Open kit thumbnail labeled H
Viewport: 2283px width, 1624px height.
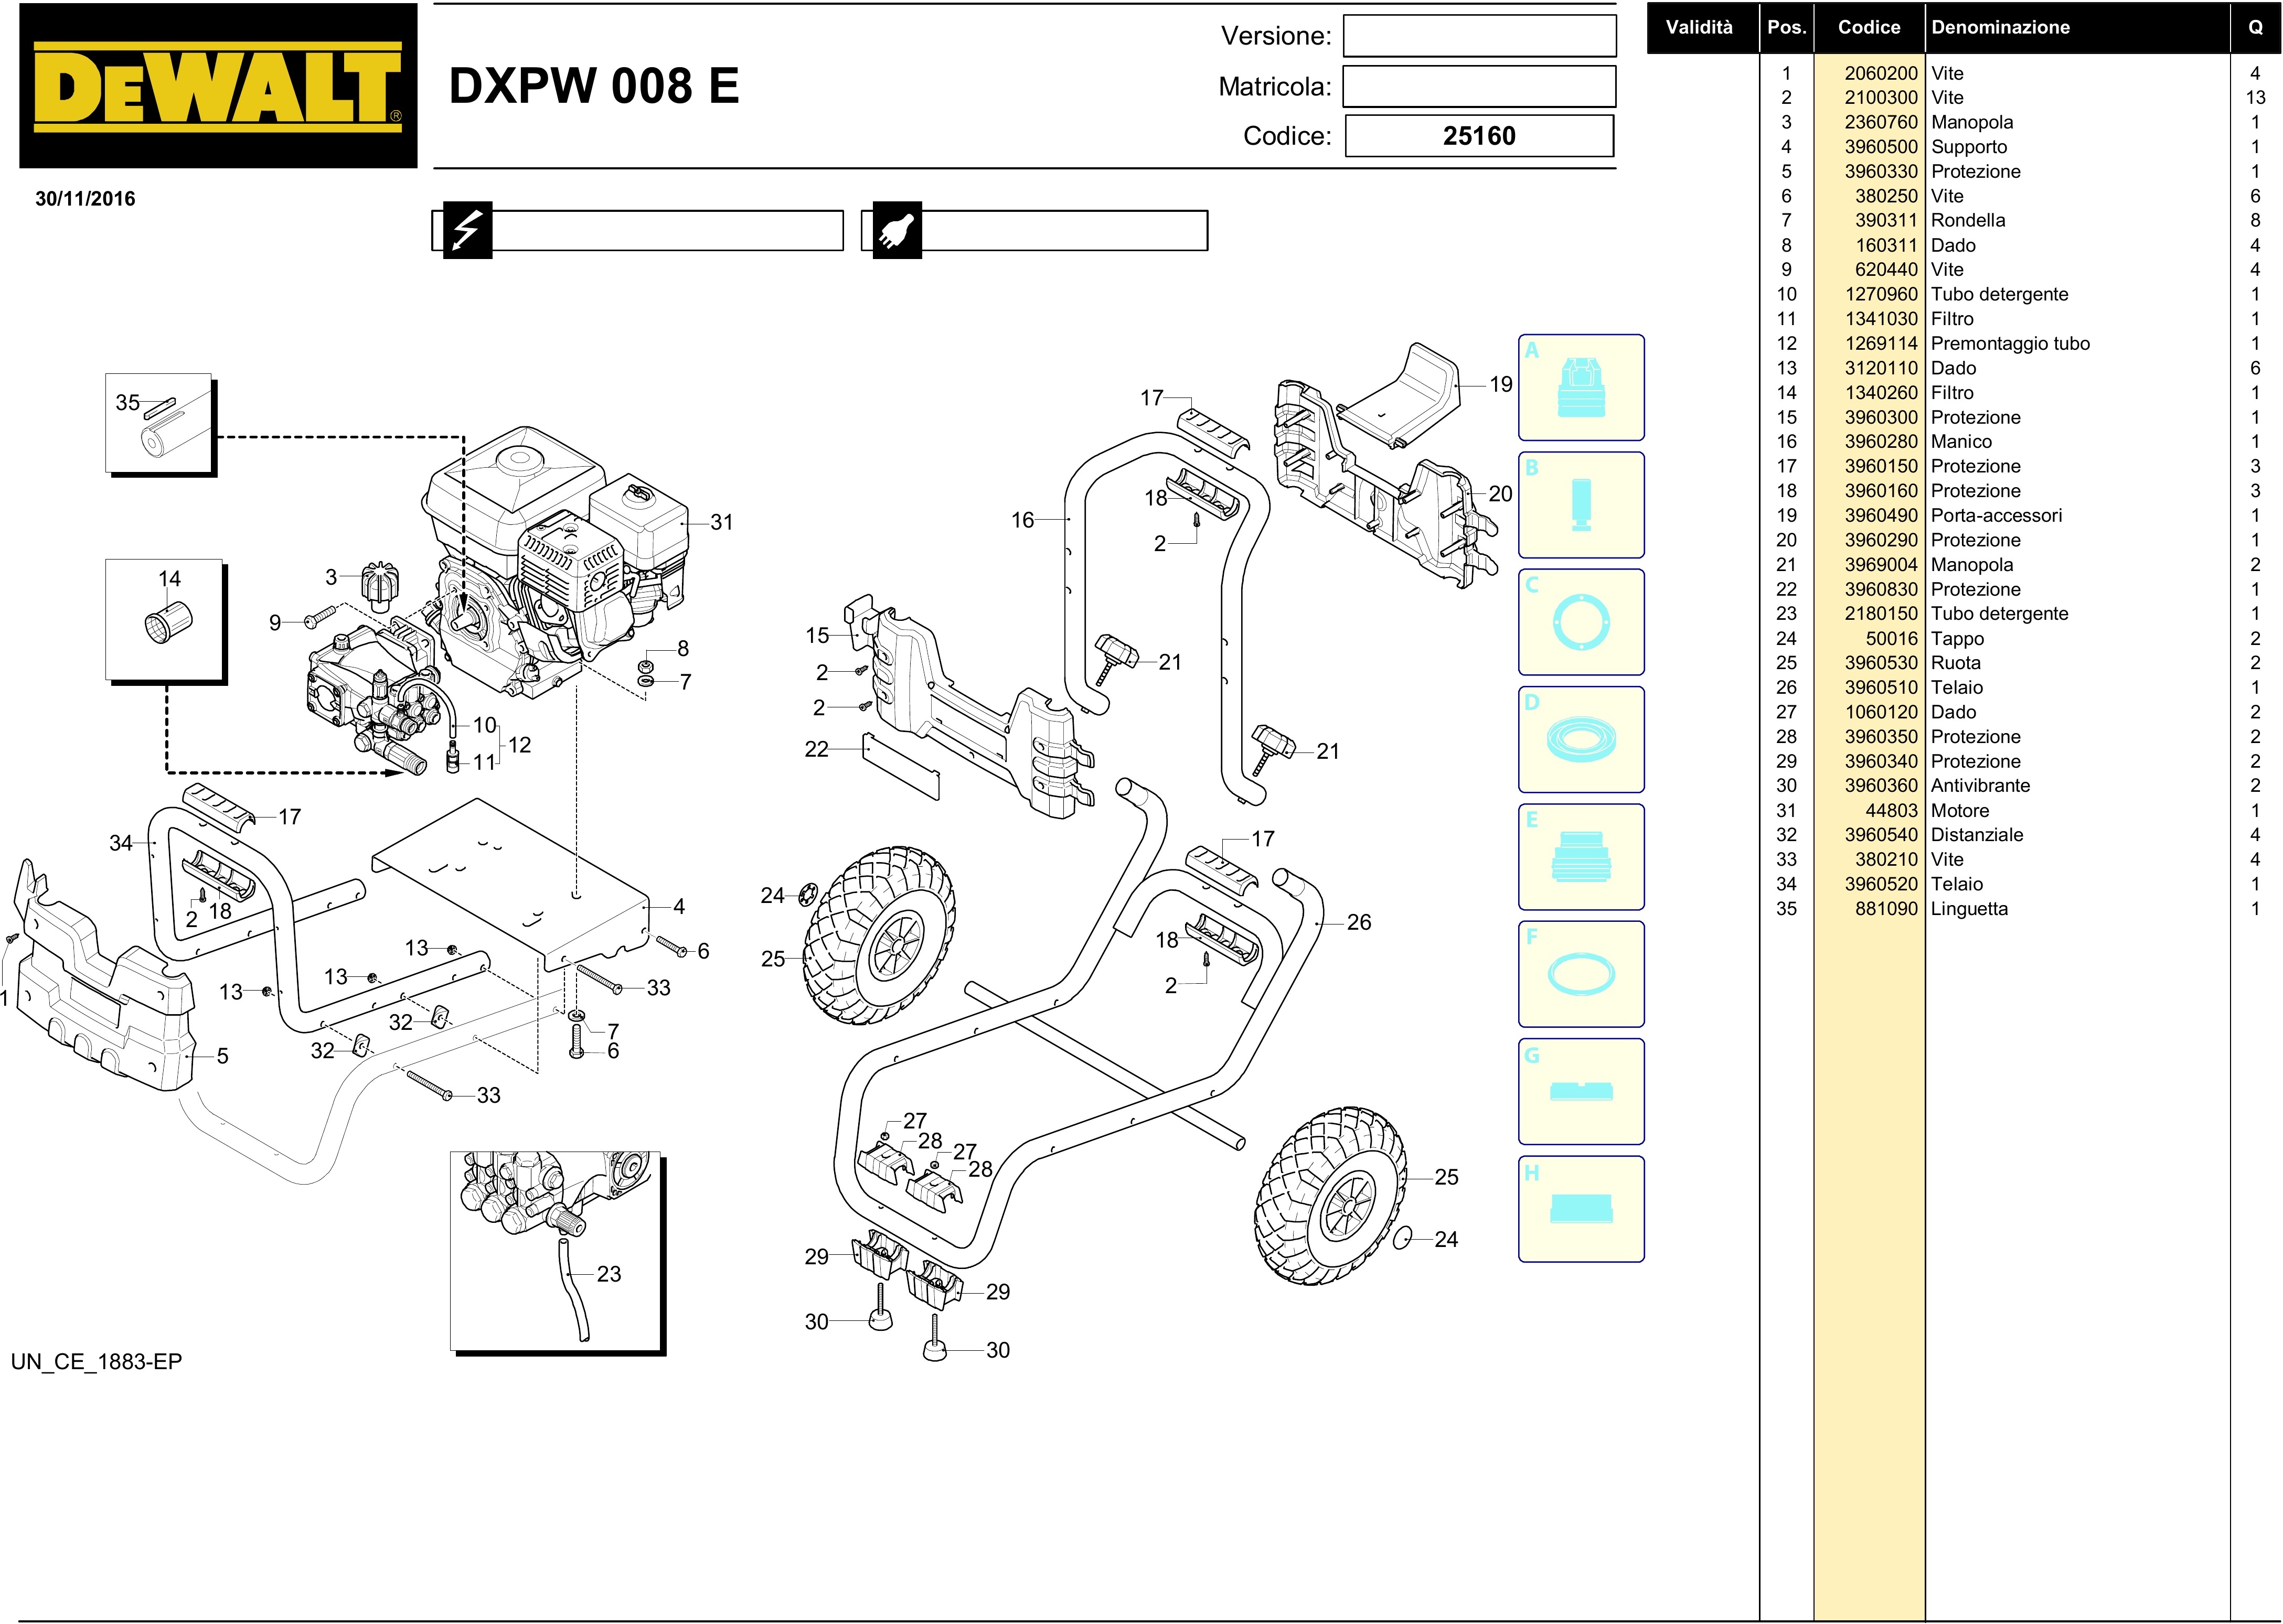tap(1581, 1209)
